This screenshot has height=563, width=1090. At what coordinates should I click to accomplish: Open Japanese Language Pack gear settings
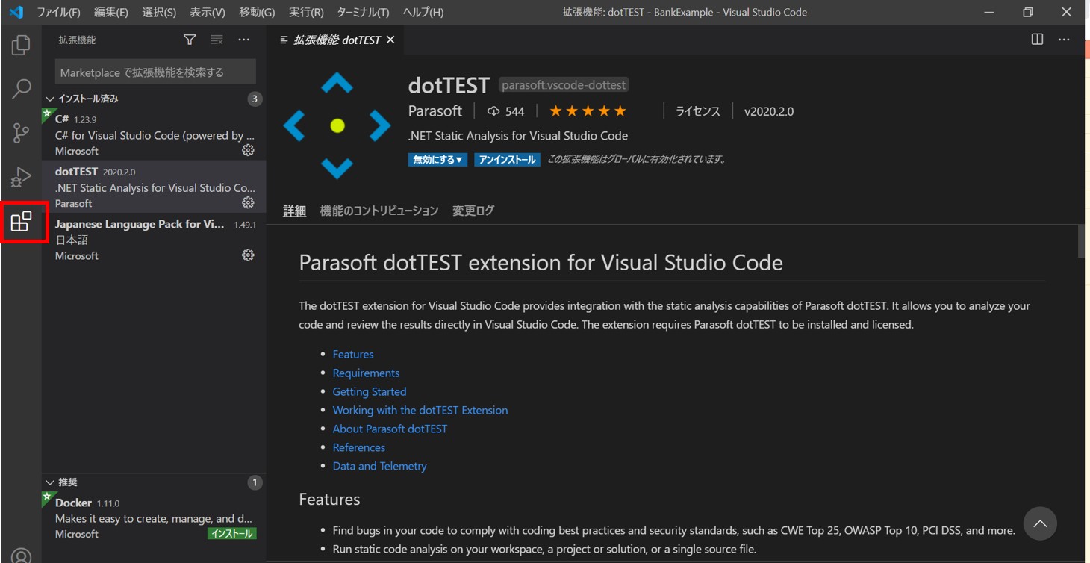248,255
